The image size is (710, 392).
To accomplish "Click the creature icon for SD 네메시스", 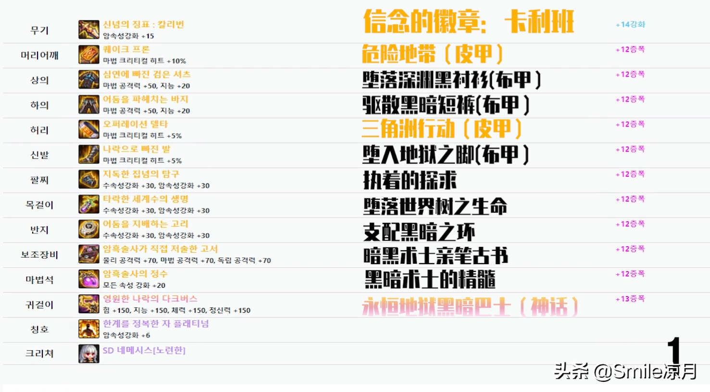I will [x=89, y=354].
